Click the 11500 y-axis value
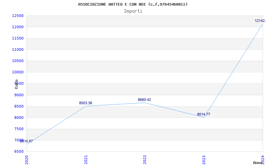This screenshot has height=166, width=266. 18,38
